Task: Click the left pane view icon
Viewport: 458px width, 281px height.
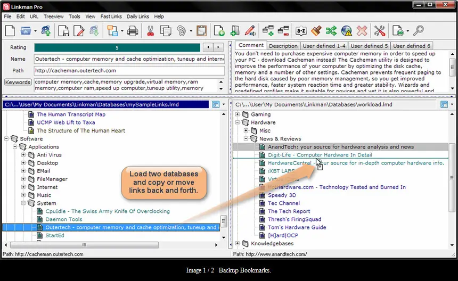Action: pos(216,104)
